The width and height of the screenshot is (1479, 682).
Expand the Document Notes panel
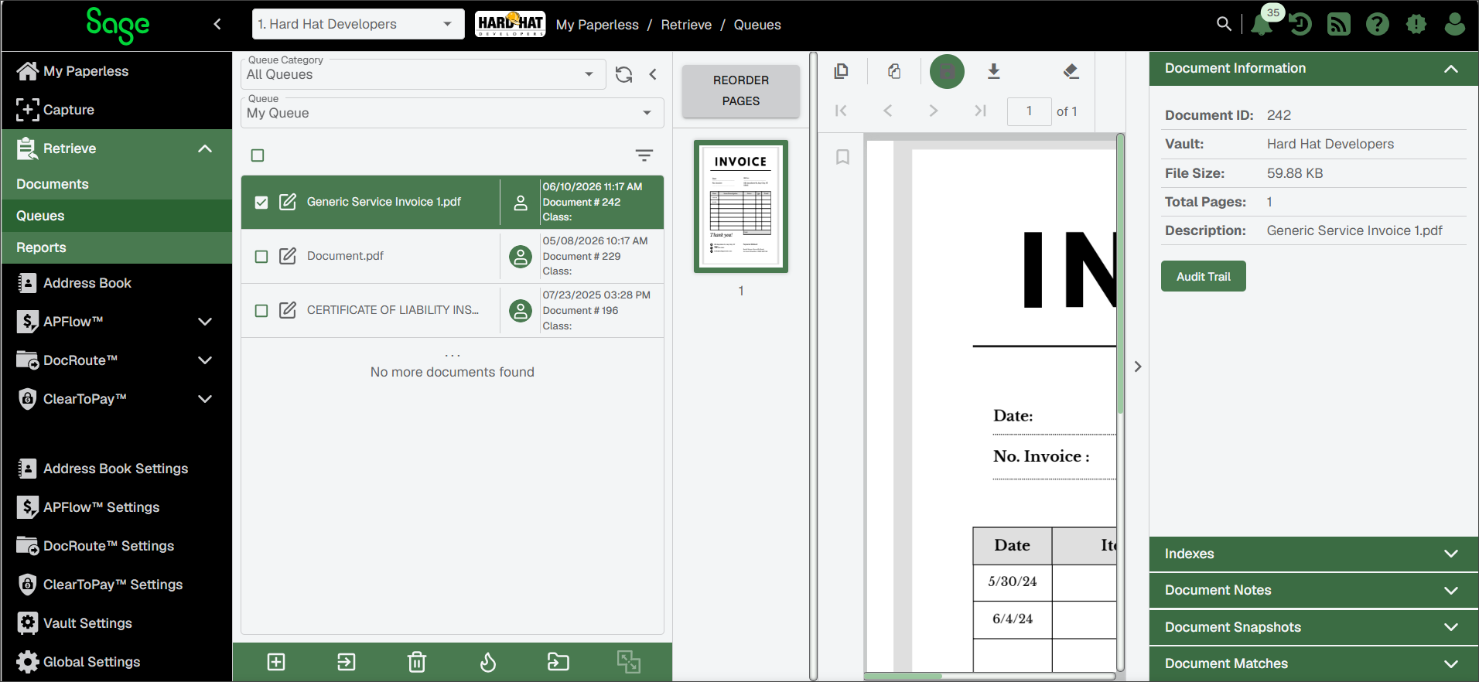(x=1313, y=590)
